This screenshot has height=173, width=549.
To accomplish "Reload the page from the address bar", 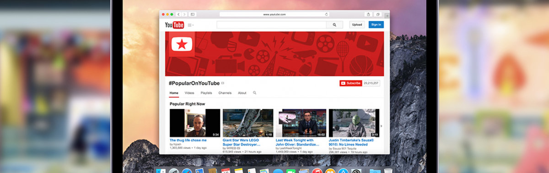I will 327,15.
